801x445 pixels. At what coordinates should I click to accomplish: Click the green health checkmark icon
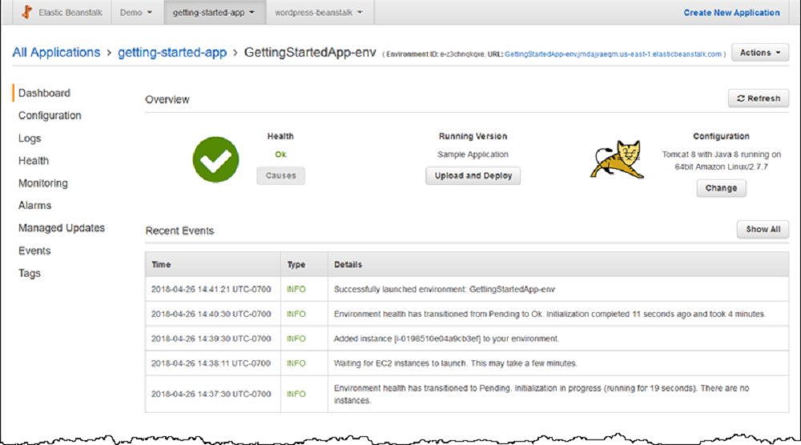click(215, 160)
